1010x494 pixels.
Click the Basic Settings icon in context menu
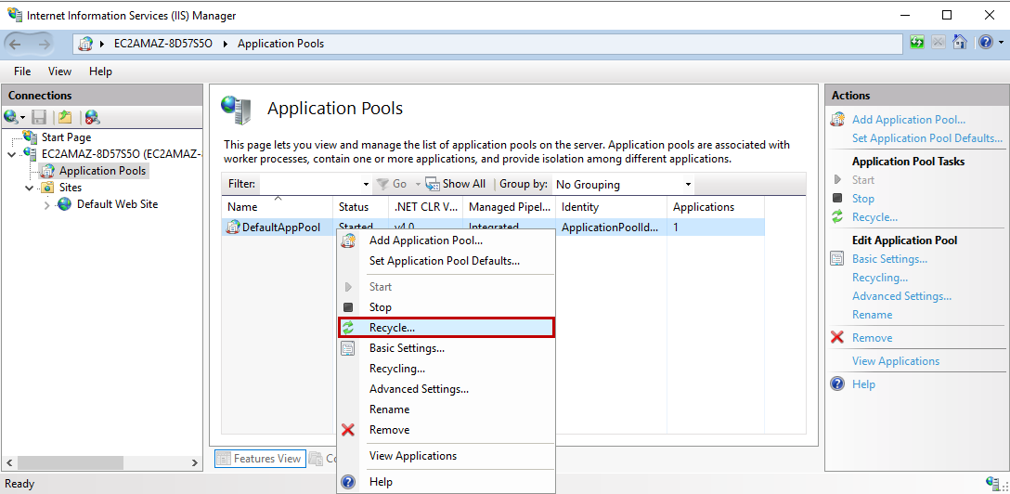(x=348, y=348)
